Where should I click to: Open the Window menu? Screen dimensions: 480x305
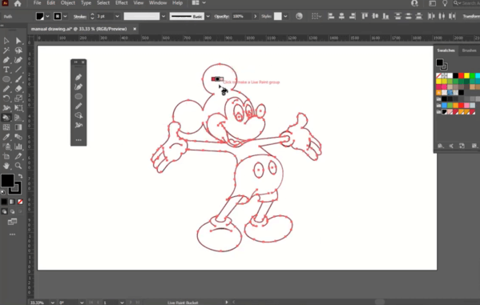click(158, 3)
